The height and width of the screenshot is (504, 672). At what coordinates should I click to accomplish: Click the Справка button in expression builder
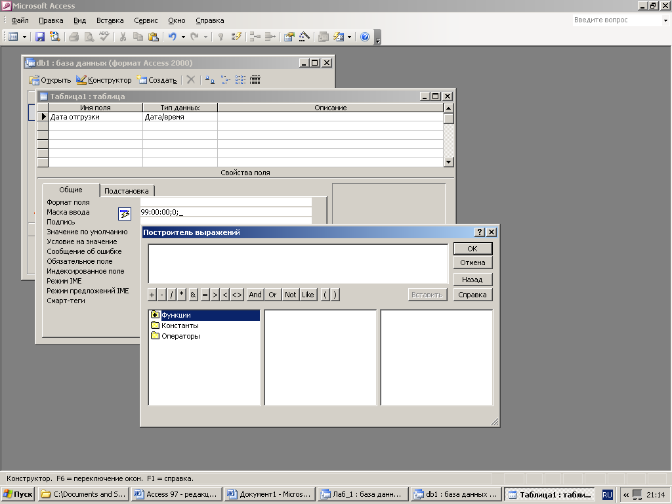click(472, 295)
